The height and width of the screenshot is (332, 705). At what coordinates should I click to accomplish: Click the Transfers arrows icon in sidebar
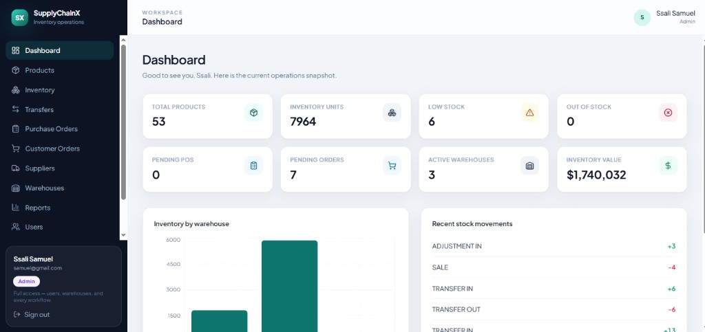(16, 109)
